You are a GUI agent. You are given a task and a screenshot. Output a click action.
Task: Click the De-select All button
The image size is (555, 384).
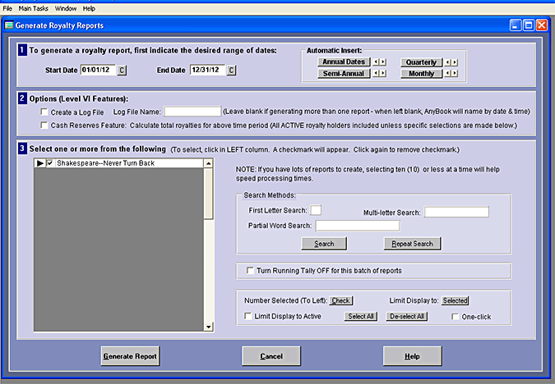click(407, 316)
